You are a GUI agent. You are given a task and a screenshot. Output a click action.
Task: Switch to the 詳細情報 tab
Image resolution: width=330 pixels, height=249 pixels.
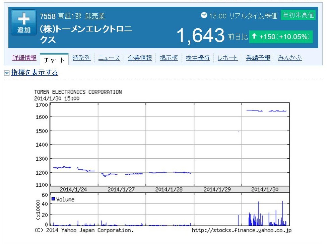pos(24,58)
